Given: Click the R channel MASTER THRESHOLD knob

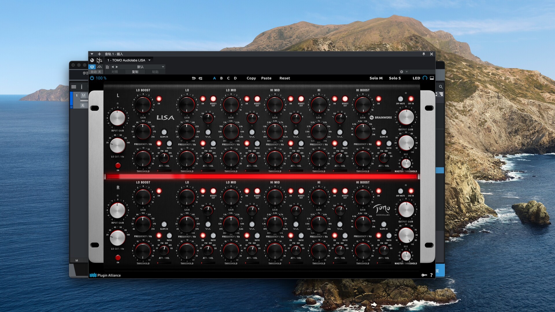Looking at the screenshot, I should coord(406,256).
